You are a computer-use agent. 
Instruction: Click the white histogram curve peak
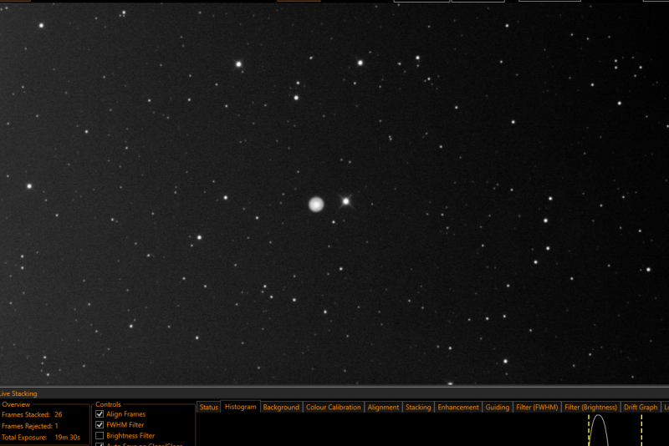click(x=599, y=416)
